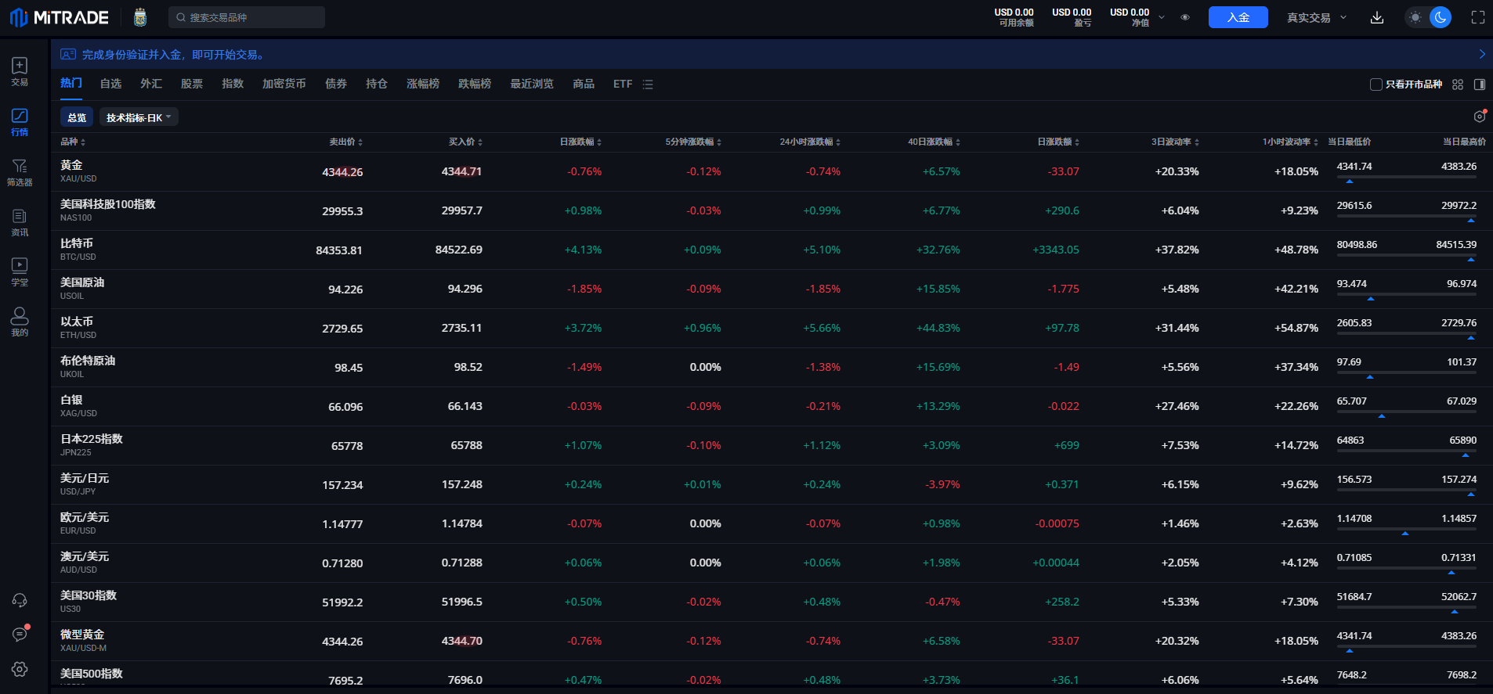Open the 资讯 news sidebar icon
The width and height of the screenshot is (1493, 694).
click(20, 221)
